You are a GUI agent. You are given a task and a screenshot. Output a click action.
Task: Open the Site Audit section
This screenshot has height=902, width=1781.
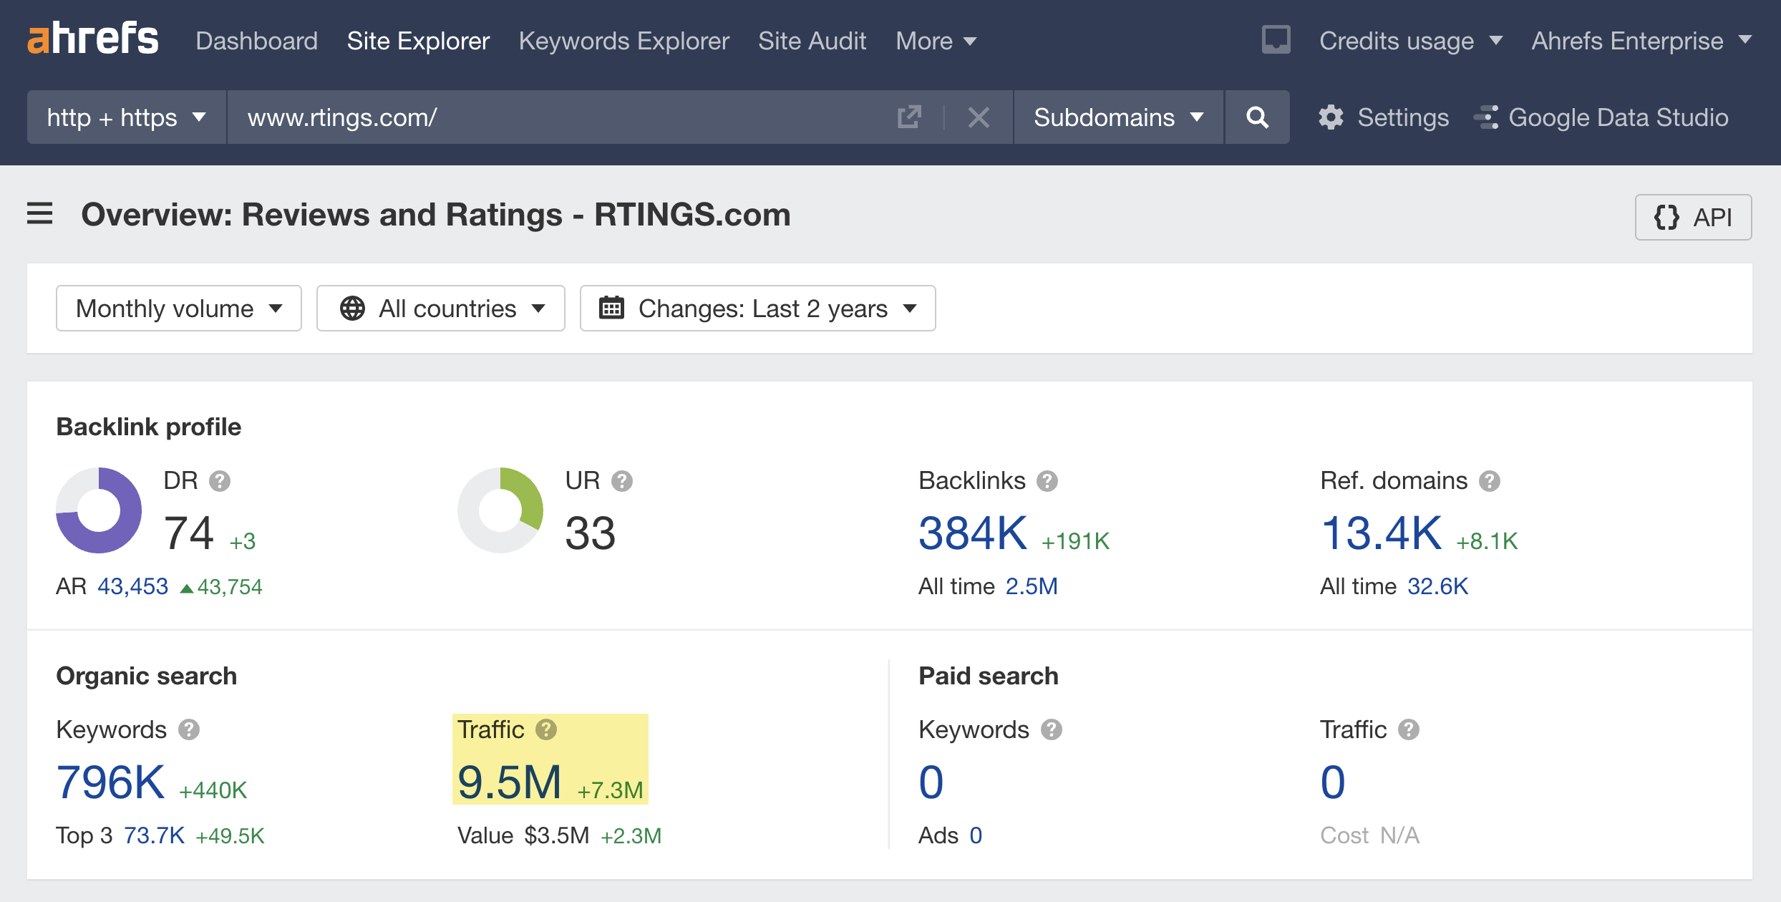[x=812, y=41]
